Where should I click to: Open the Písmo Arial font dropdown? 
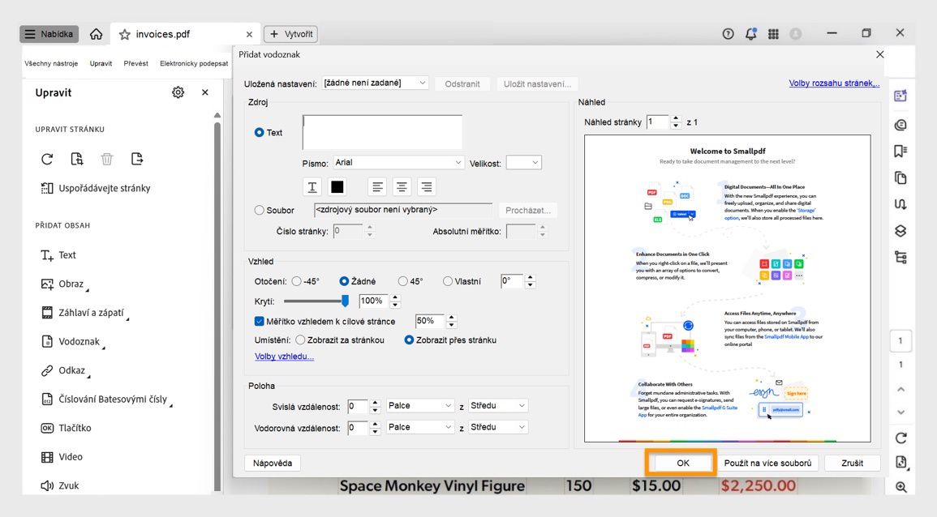pyautogui.click(x=398, y=162)
